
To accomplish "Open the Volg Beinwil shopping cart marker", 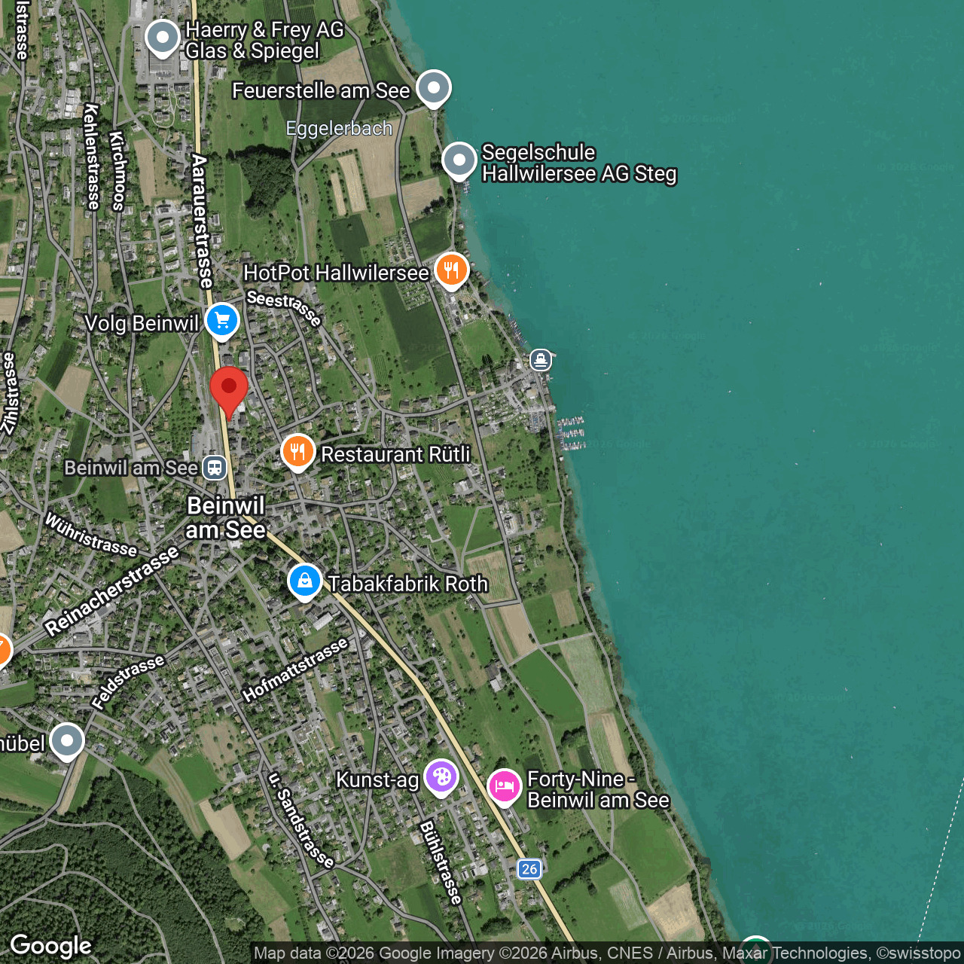I will (x=221, y=321).
